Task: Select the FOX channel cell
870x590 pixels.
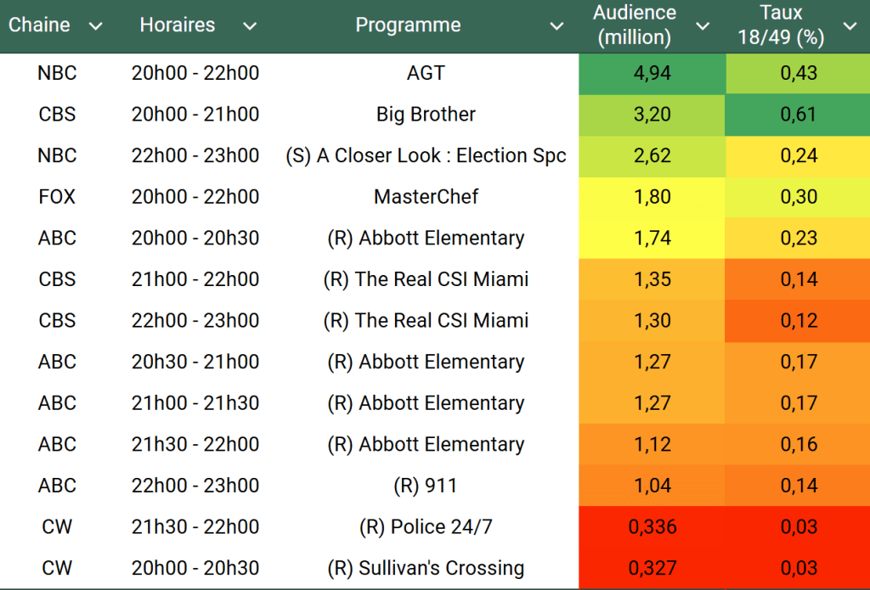Action: (57, 197)
